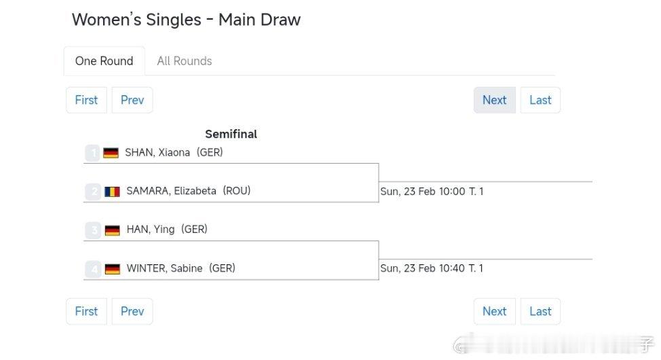Viewport: 661px width, 360px height.
Task: Click seed number 2 badge
Action: [x=93, y=192]
